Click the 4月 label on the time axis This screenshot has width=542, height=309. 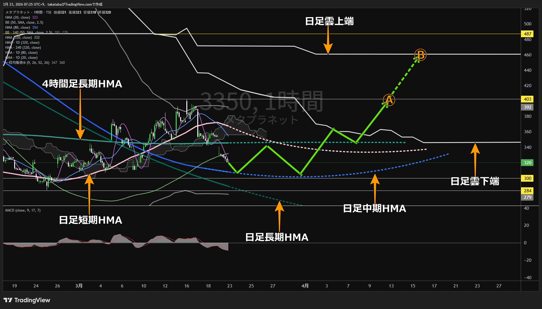pos(305,286)
